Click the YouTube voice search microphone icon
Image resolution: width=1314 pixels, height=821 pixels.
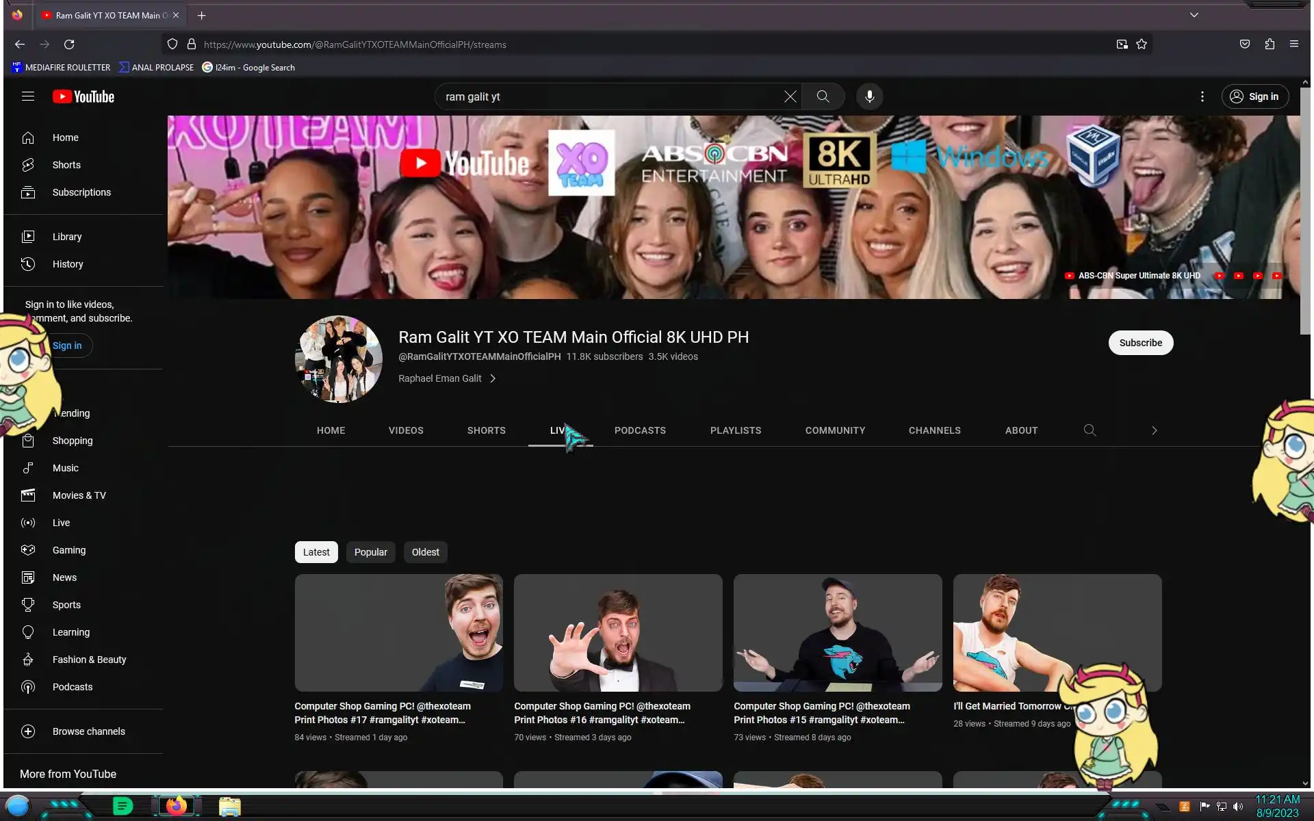[x=869, y=96]
